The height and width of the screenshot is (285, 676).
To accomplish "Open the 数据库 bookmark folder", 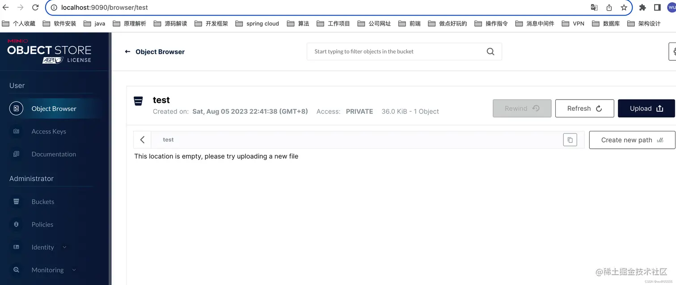I will (x=606, y=24).
